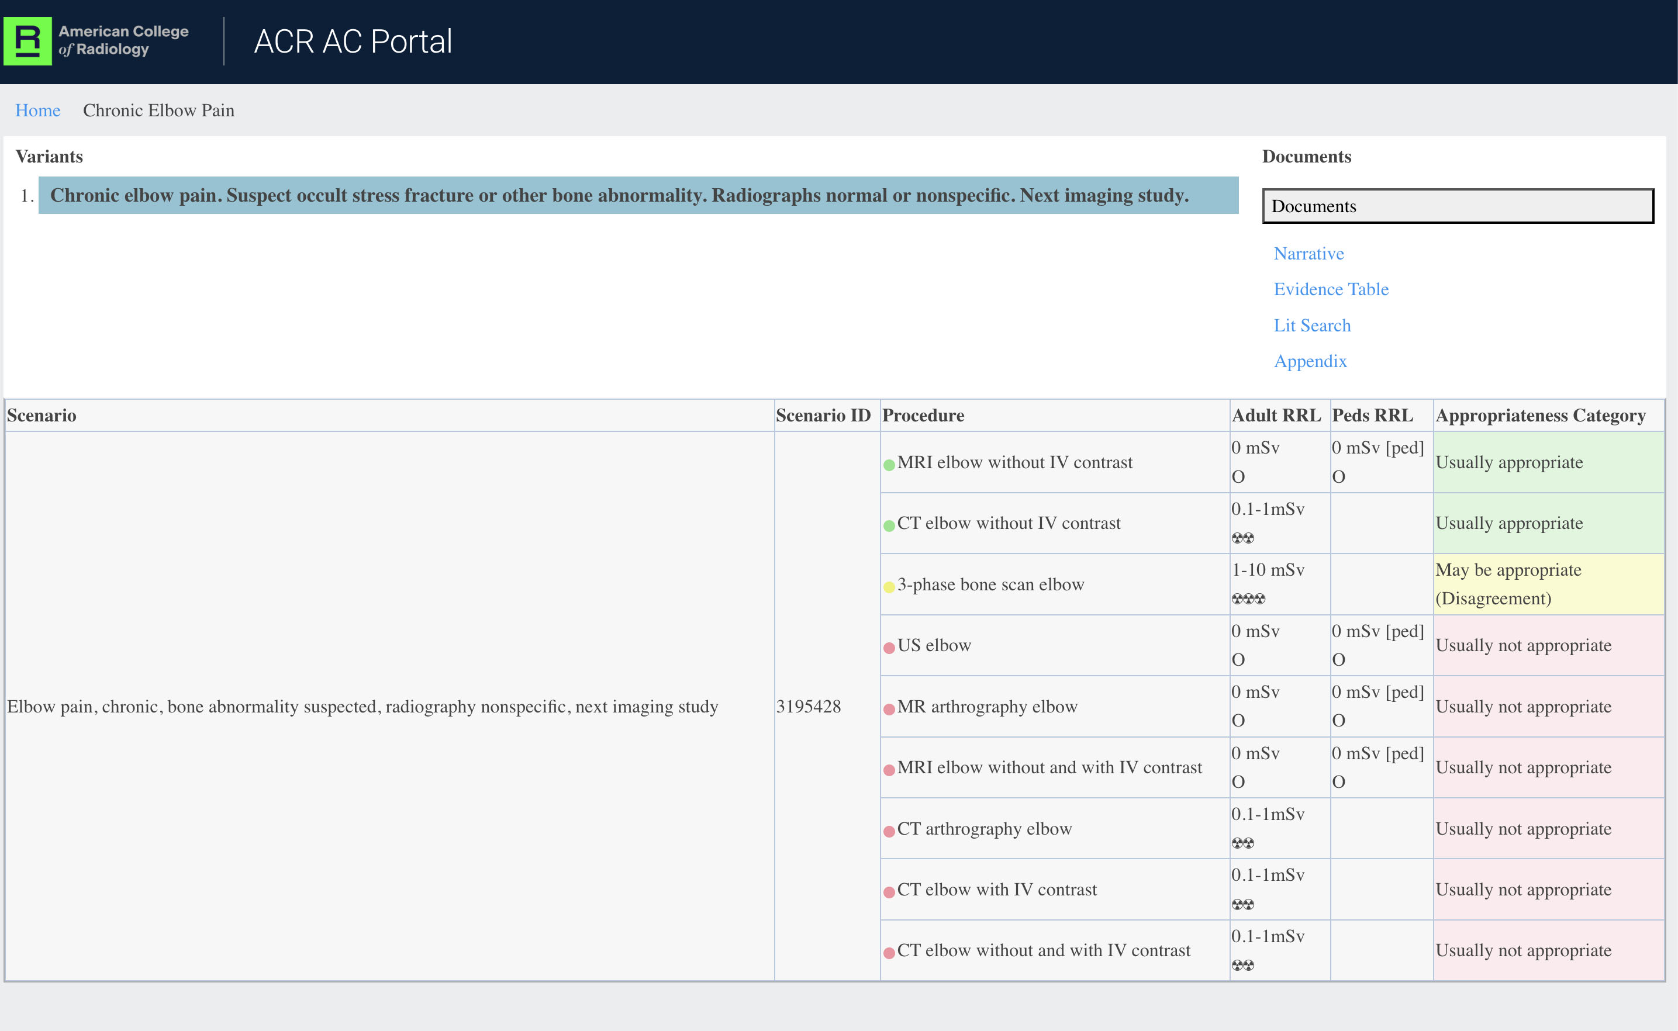The width and height of the screenshot is (1678, 1031).
Task: Click 1-10 mSv adult RRL value
Action: [x=1268, y=569]
